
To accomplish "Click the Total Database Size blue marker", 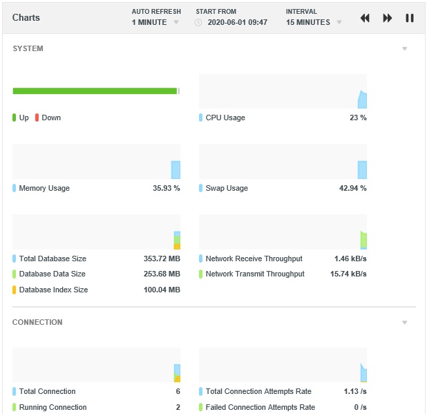I will click(x=14, y=258).
